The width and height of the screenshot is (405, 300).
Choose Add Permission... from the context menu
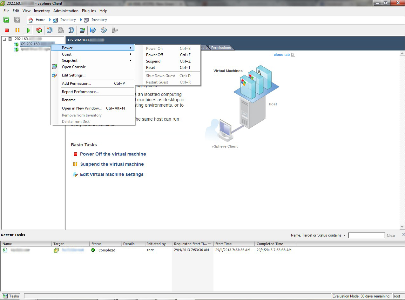tap(93, 83)
